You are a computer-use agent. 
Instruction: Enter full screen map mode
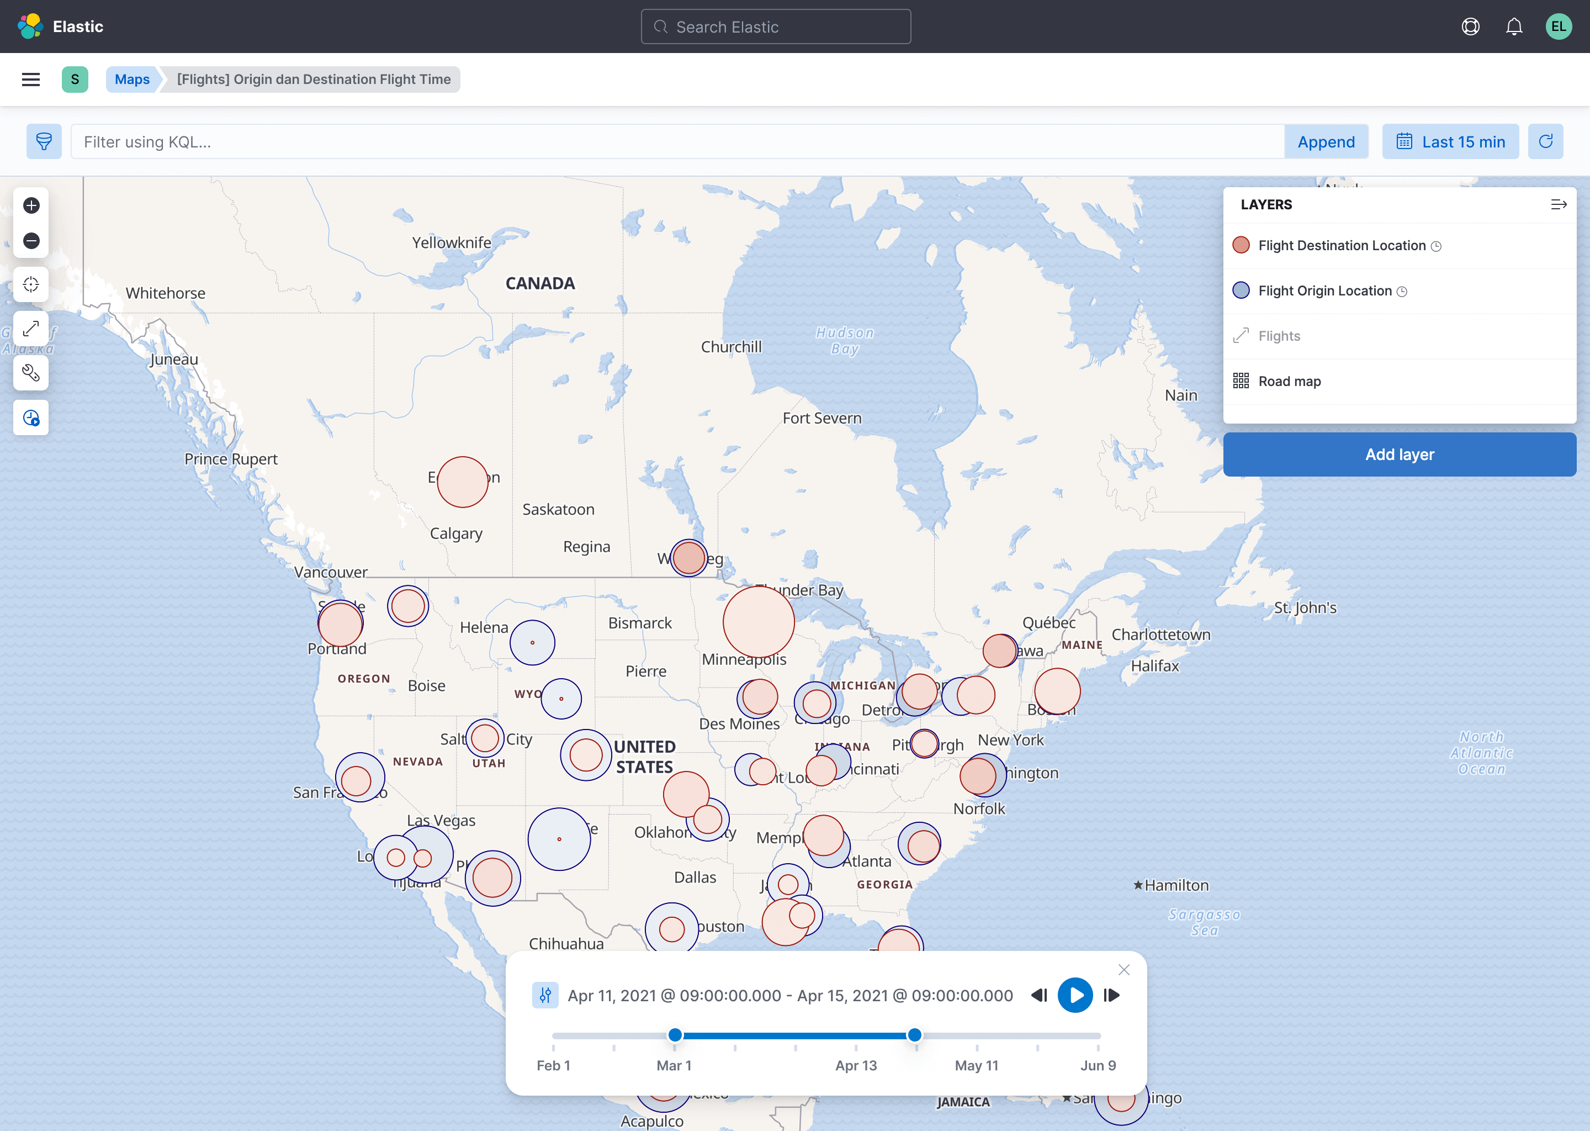click(30, 329)
